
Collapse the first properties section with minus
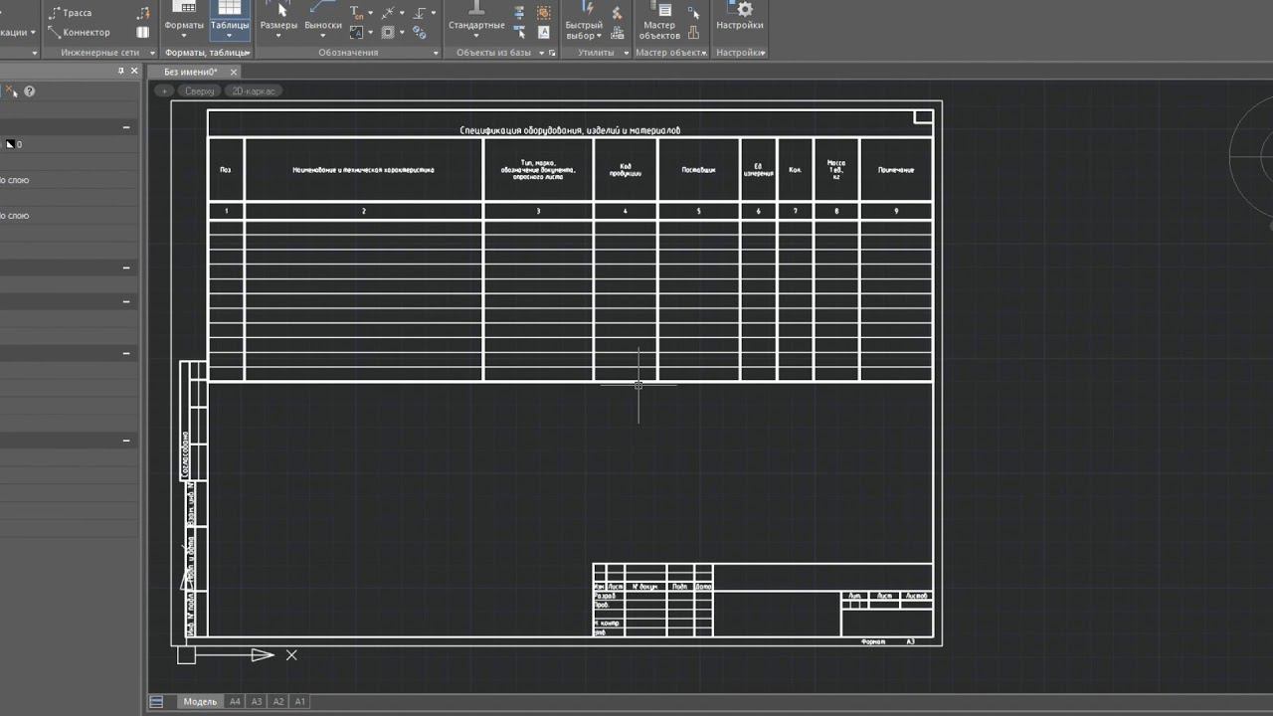pyautogui.click(x=126, y=127)
